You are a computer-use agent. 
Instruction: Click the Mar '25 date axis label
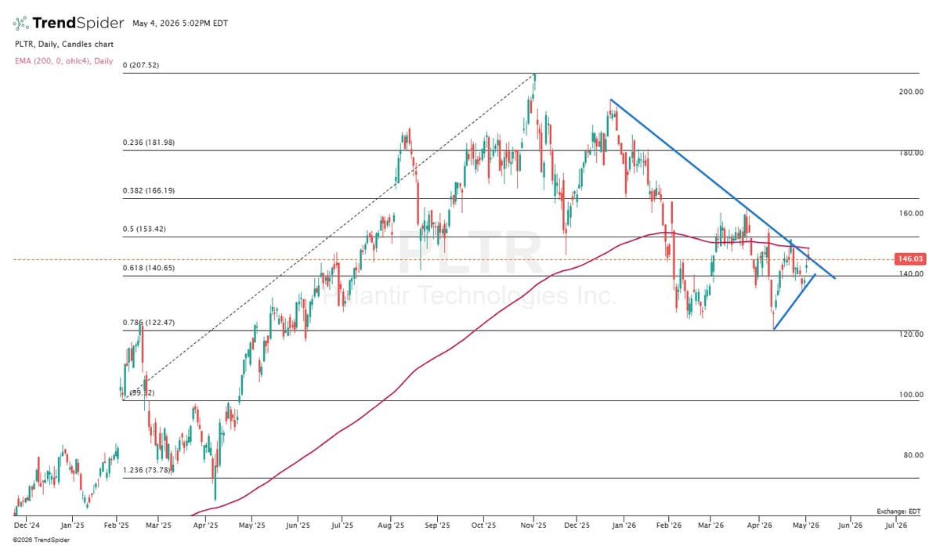[x=159, y=526]
